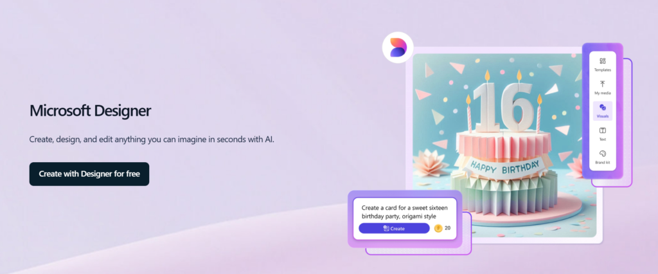Click the large 16 candle numbers

pyautogui.click(x=506, y=109)
